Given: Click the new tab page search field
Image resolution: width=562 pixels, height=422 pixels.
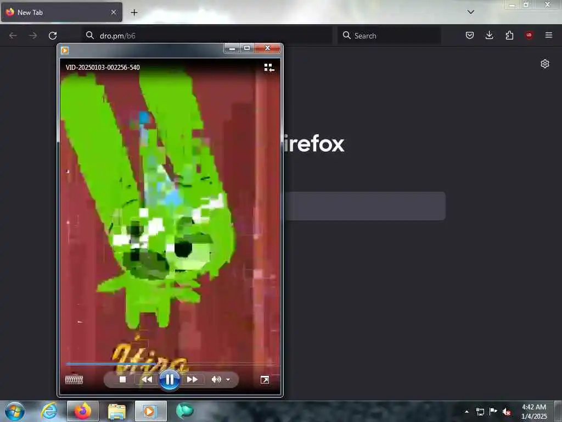Looking at the screenshot, I should (x=365, y=206).
